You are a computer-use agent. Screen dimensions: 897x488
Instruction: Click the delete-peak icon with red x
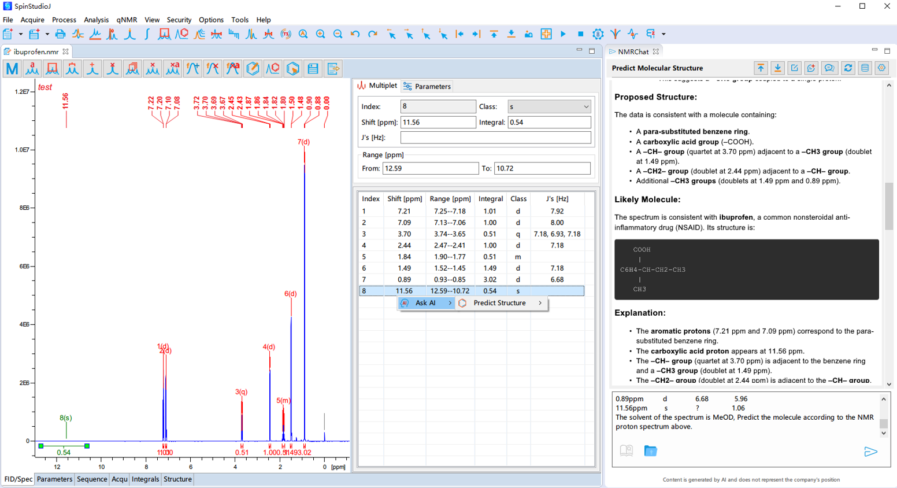(x=112, y=69)
